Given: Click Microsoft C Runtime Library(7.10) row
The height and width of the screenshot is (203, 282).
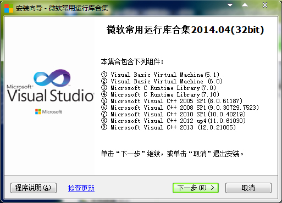Looking at the screenshot, I should 160,94.
